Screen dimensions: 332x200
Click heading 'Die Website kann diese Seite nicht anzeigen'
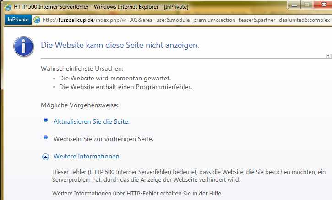pos(120,46)
